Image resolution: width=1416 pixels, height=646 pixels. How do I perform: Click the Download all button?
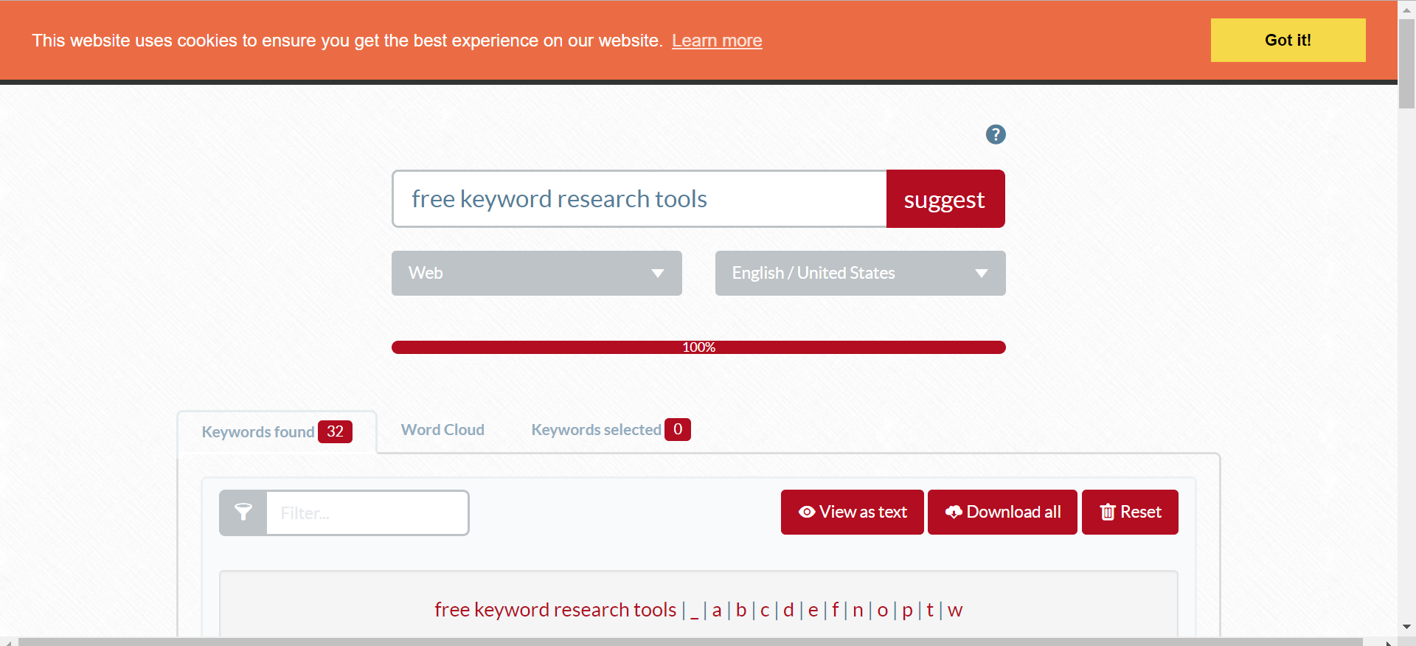pyautogui.click(x=1002, y=512)
